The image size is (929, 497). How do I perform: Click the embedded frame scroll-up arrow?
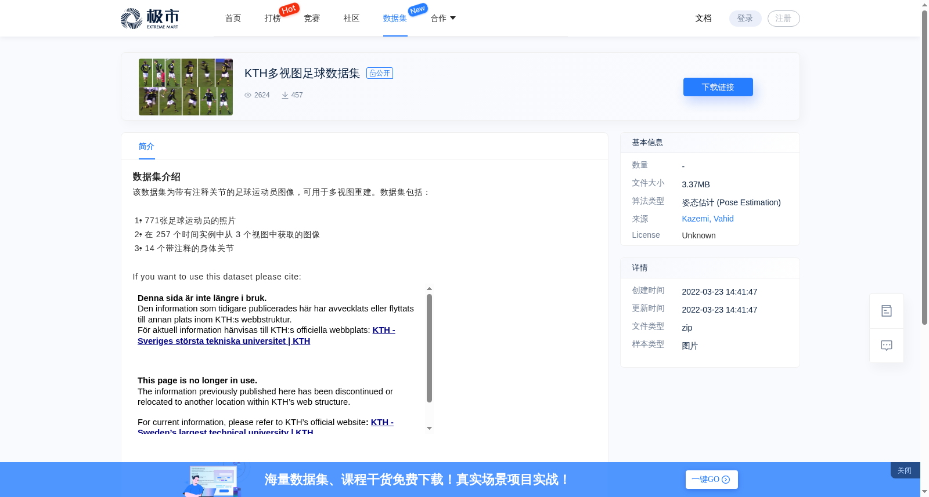[x=429, y=288]
